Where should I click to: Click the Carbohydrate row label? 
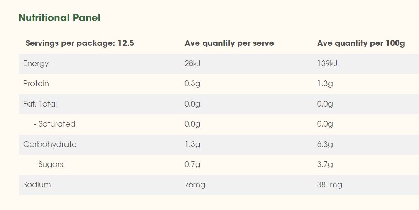coord(50,144)
